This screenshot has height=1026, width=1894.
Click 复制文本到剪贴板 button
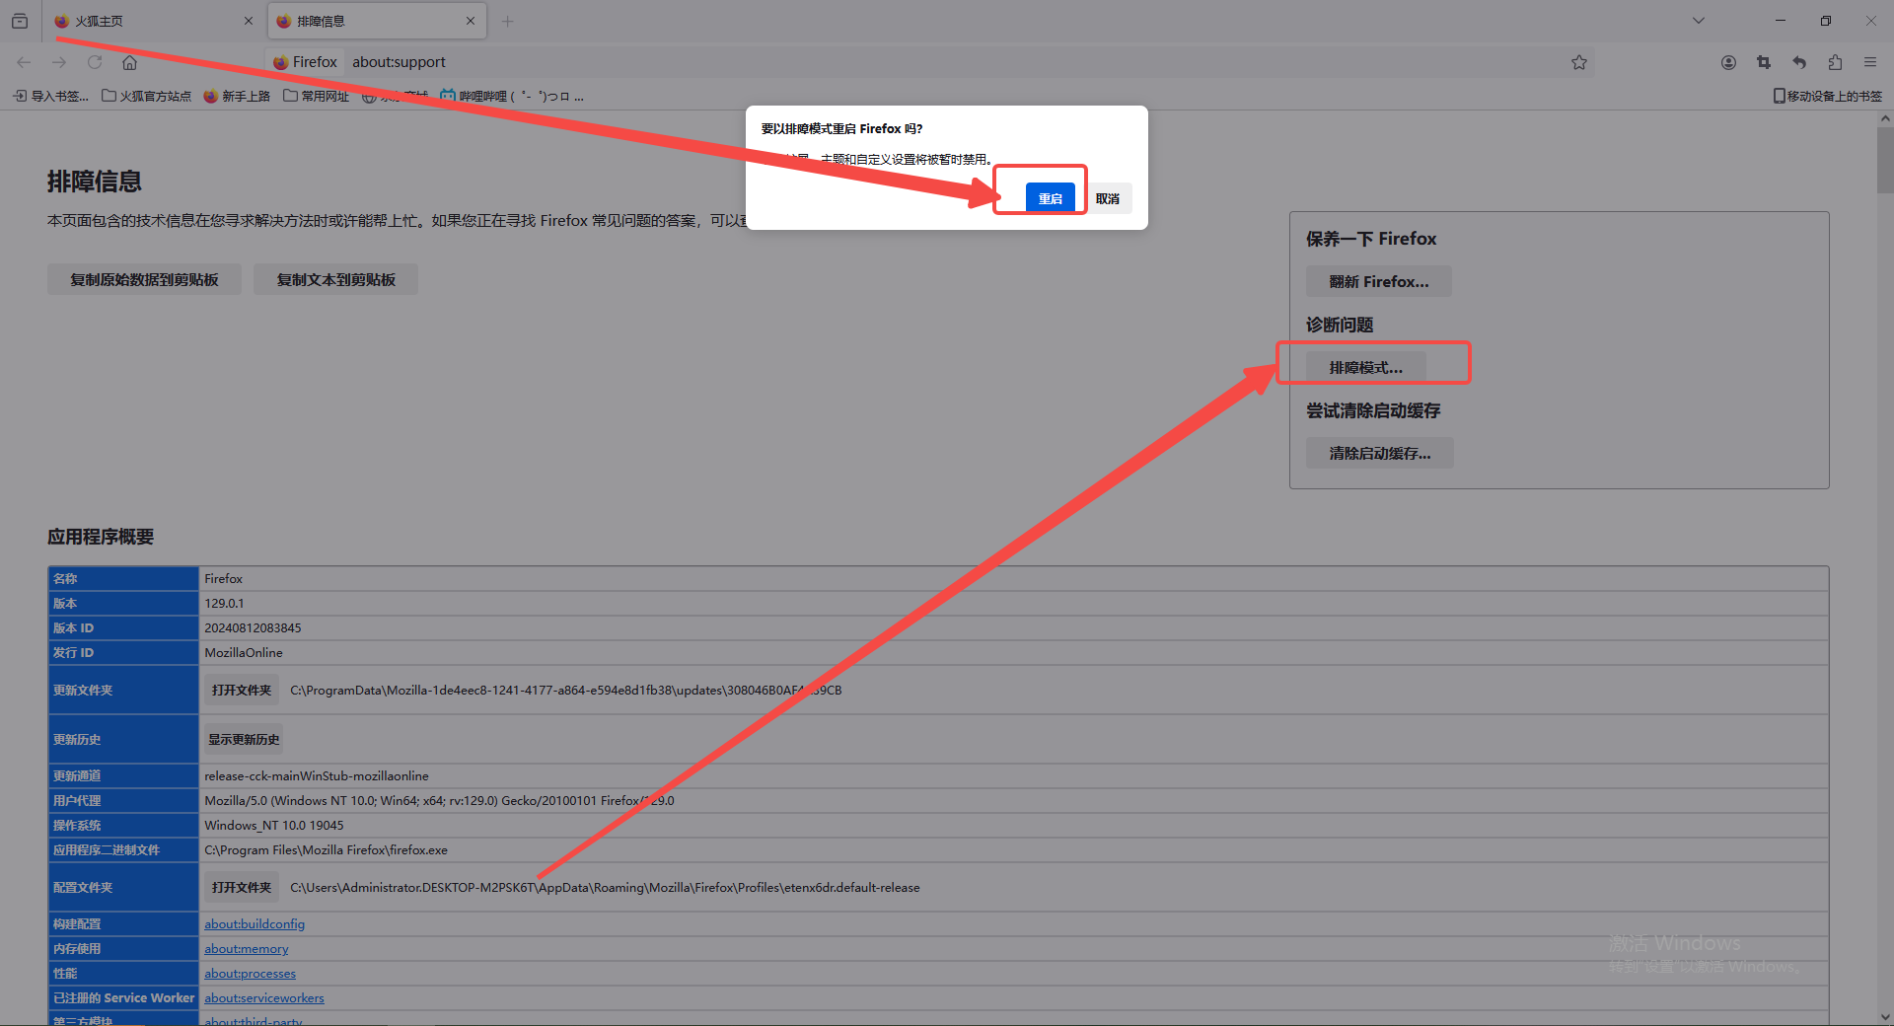pyautogui.click(x=335, y=279)
